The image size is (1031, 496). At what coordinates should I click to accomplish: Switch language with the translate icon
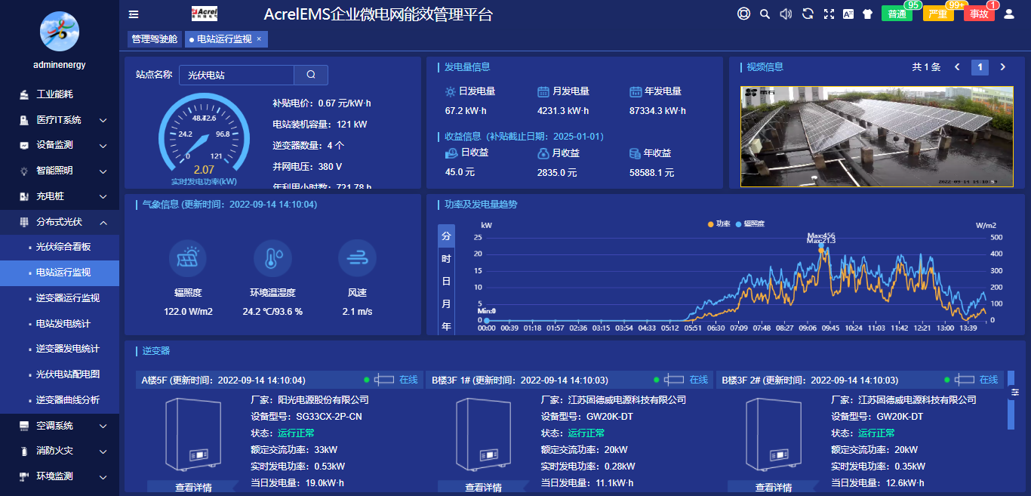(x=848, y=13)
